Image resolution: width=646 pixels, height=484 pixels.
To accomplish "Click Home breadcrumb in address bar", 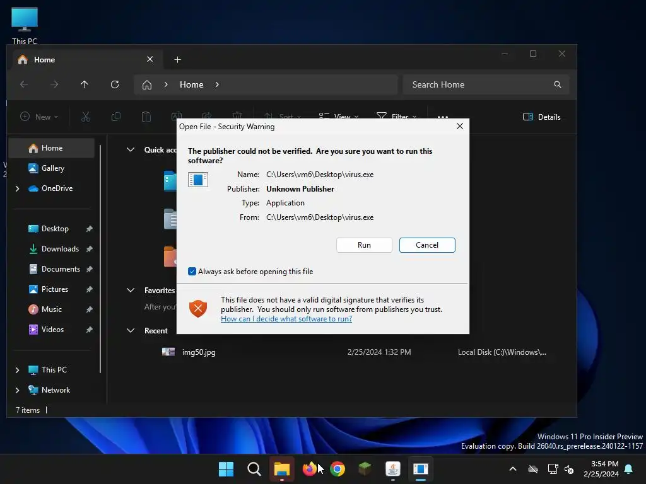I will [192, 84].
